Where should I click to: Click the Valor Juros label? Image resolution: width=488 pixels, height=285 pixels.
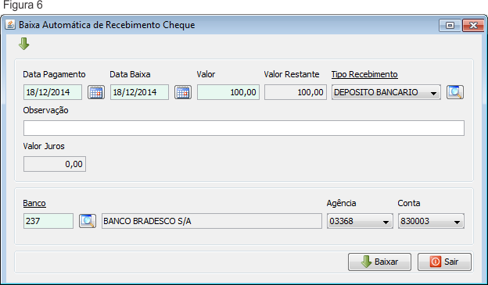click(44, 146)
